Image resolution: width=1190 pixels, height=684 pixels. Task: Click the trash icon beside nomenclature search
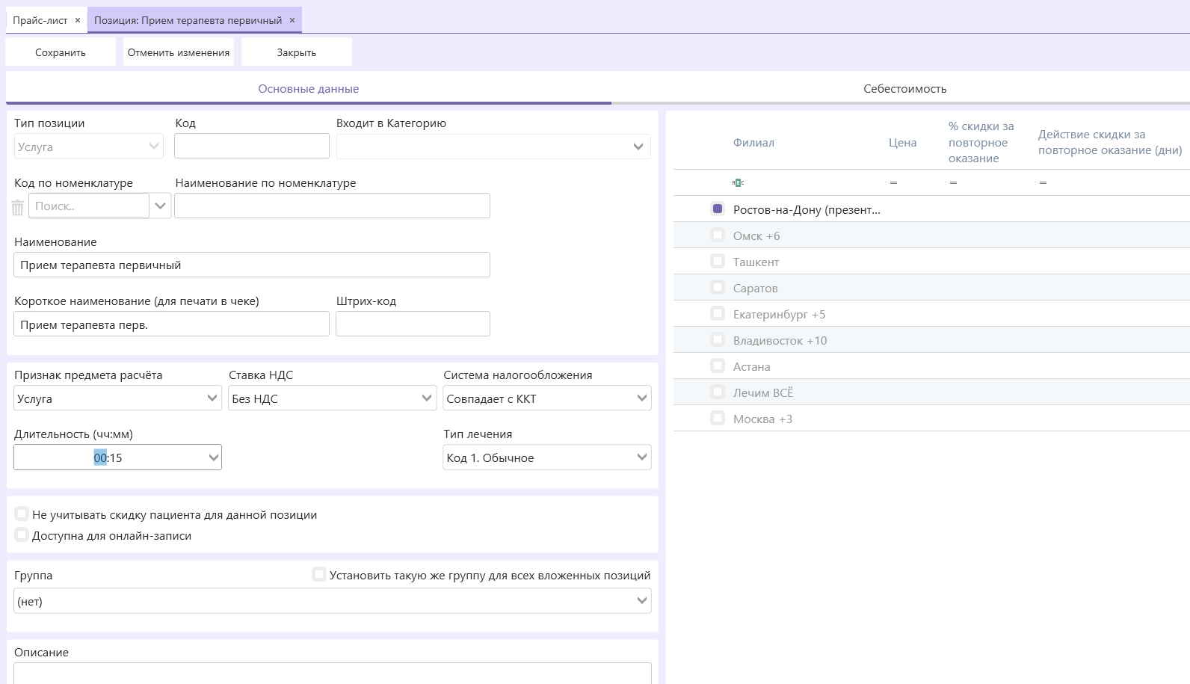point(18,207)
